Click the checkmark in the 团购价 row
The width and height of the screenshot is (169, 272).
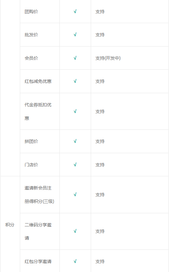[75, 12]
